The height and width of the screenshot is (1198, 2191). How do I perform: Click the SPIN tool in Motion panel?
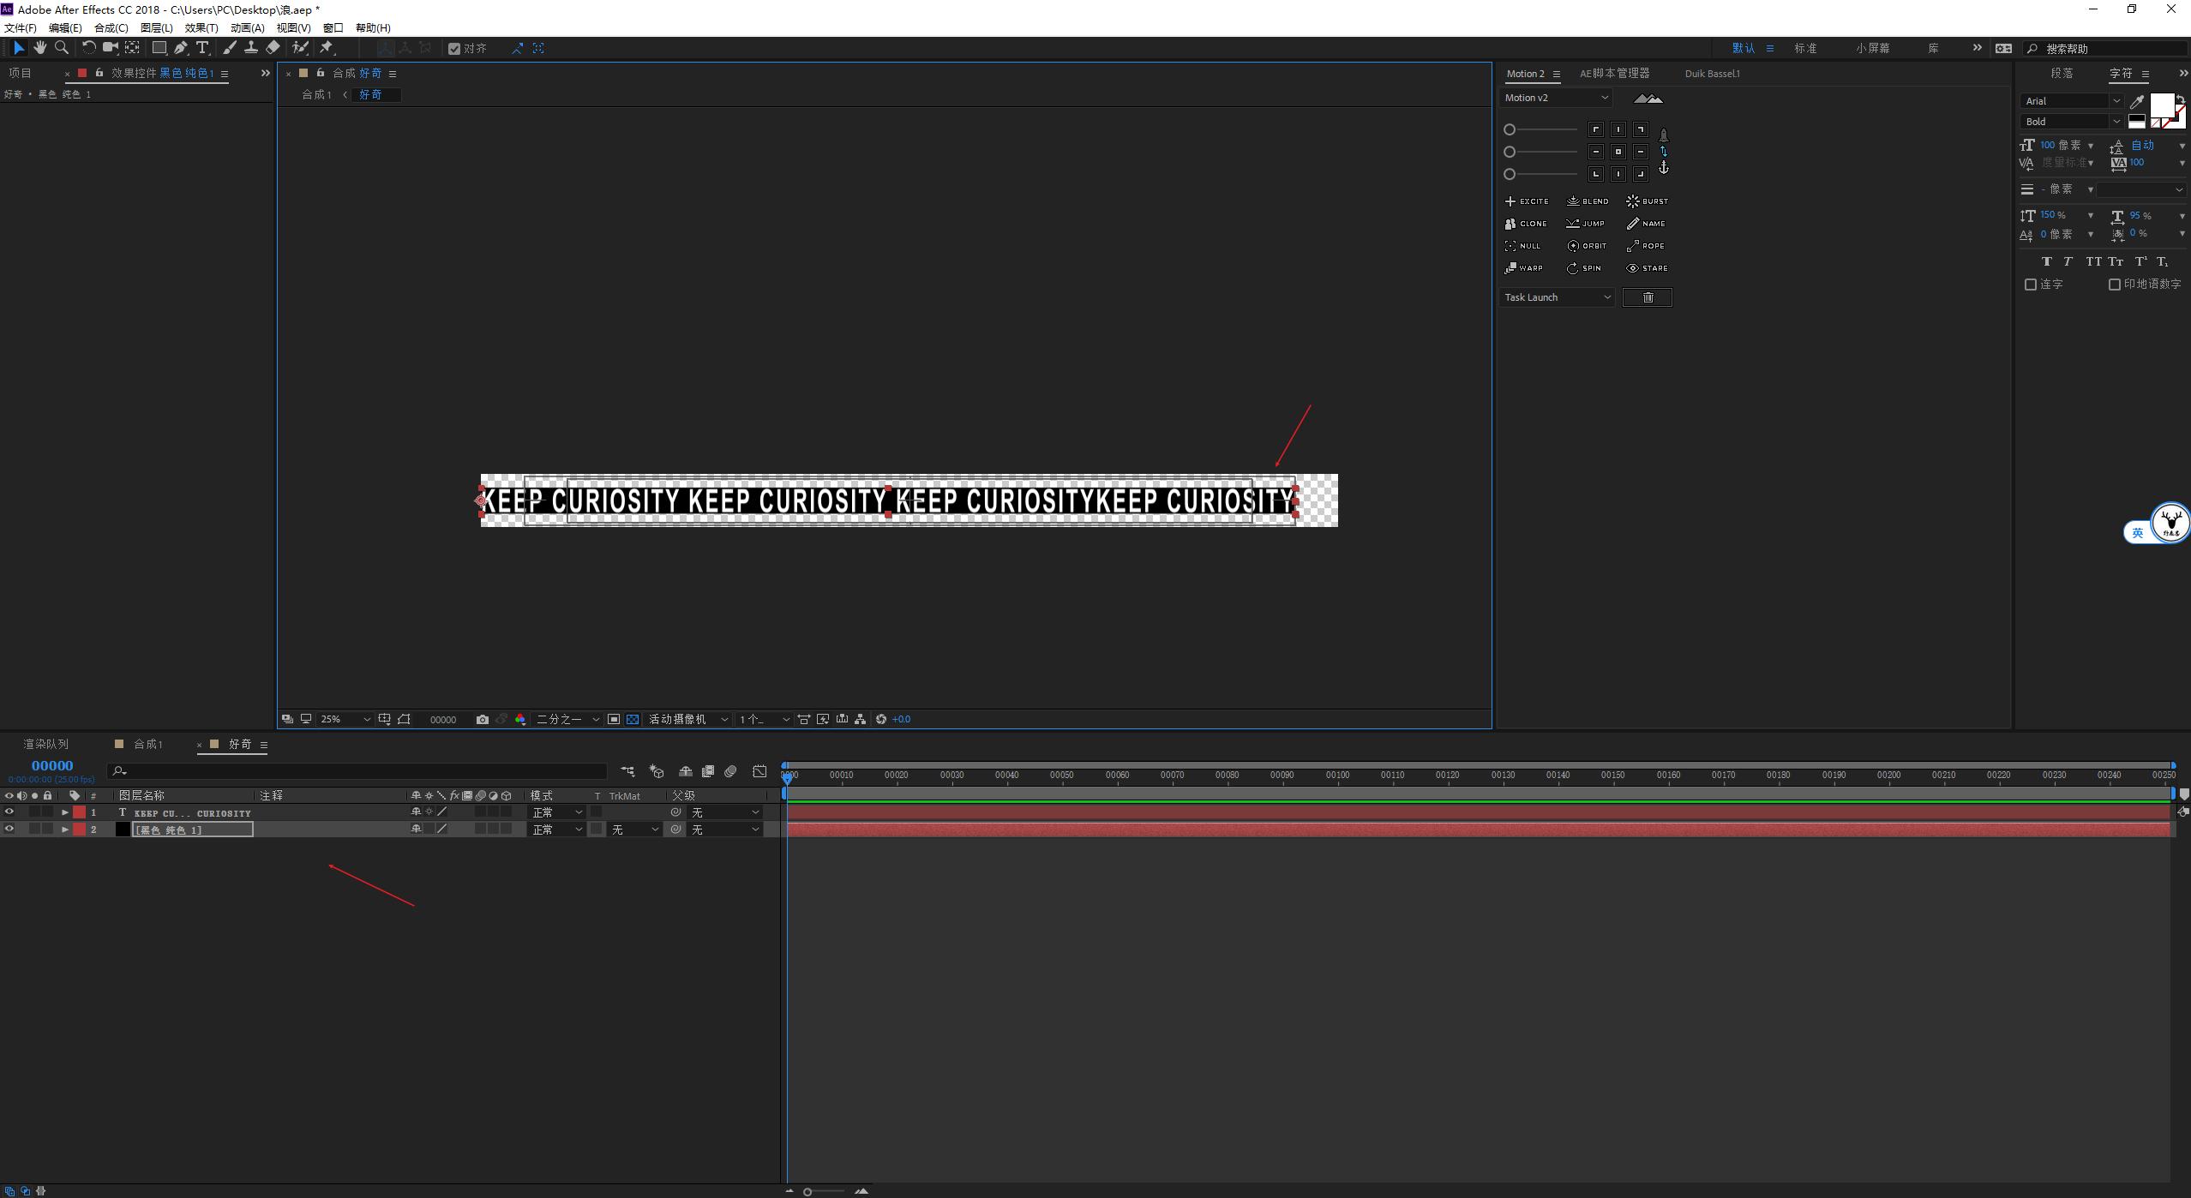(1584, 268)
